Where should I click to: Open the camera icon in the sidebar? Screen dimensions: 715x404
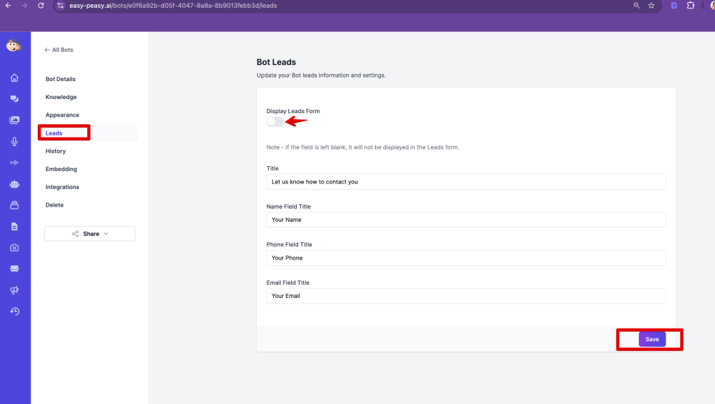14,248
